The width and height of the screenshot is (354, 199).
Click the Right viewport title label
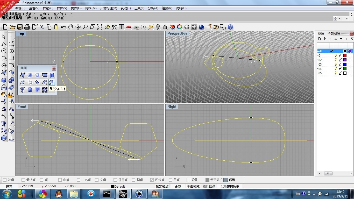coord(172,106)
